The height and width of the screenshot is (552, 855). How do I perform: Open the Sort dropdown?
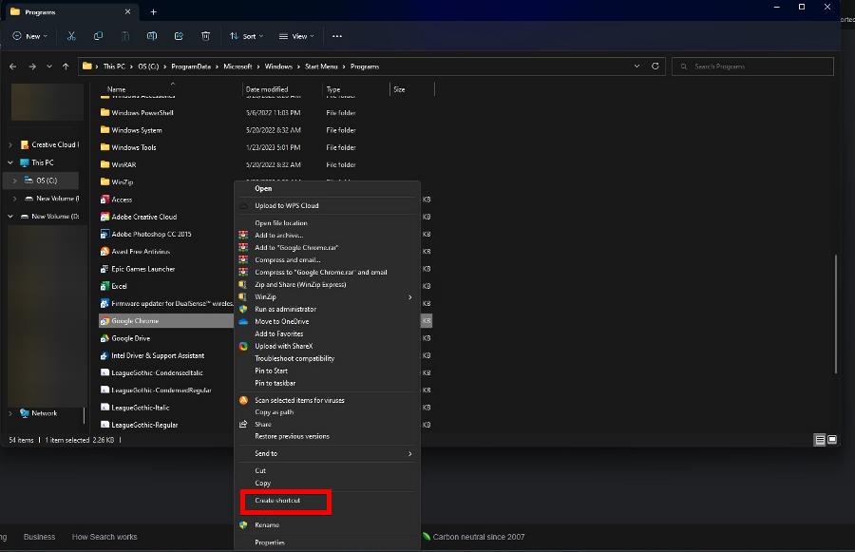pos(245,36)
